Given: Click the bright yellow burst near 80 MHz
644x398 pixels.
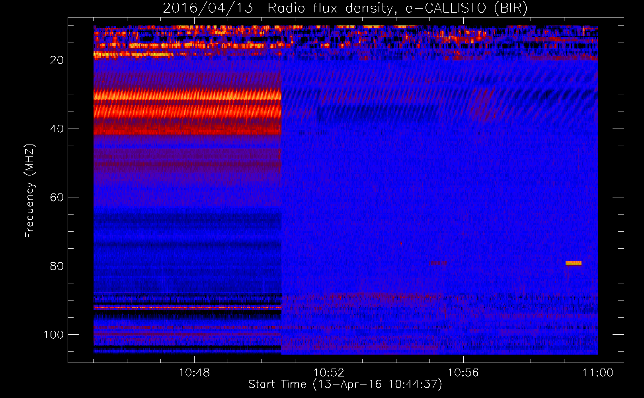Looking at the screenshot, I should pyautogui.click(x=574, y=263).
